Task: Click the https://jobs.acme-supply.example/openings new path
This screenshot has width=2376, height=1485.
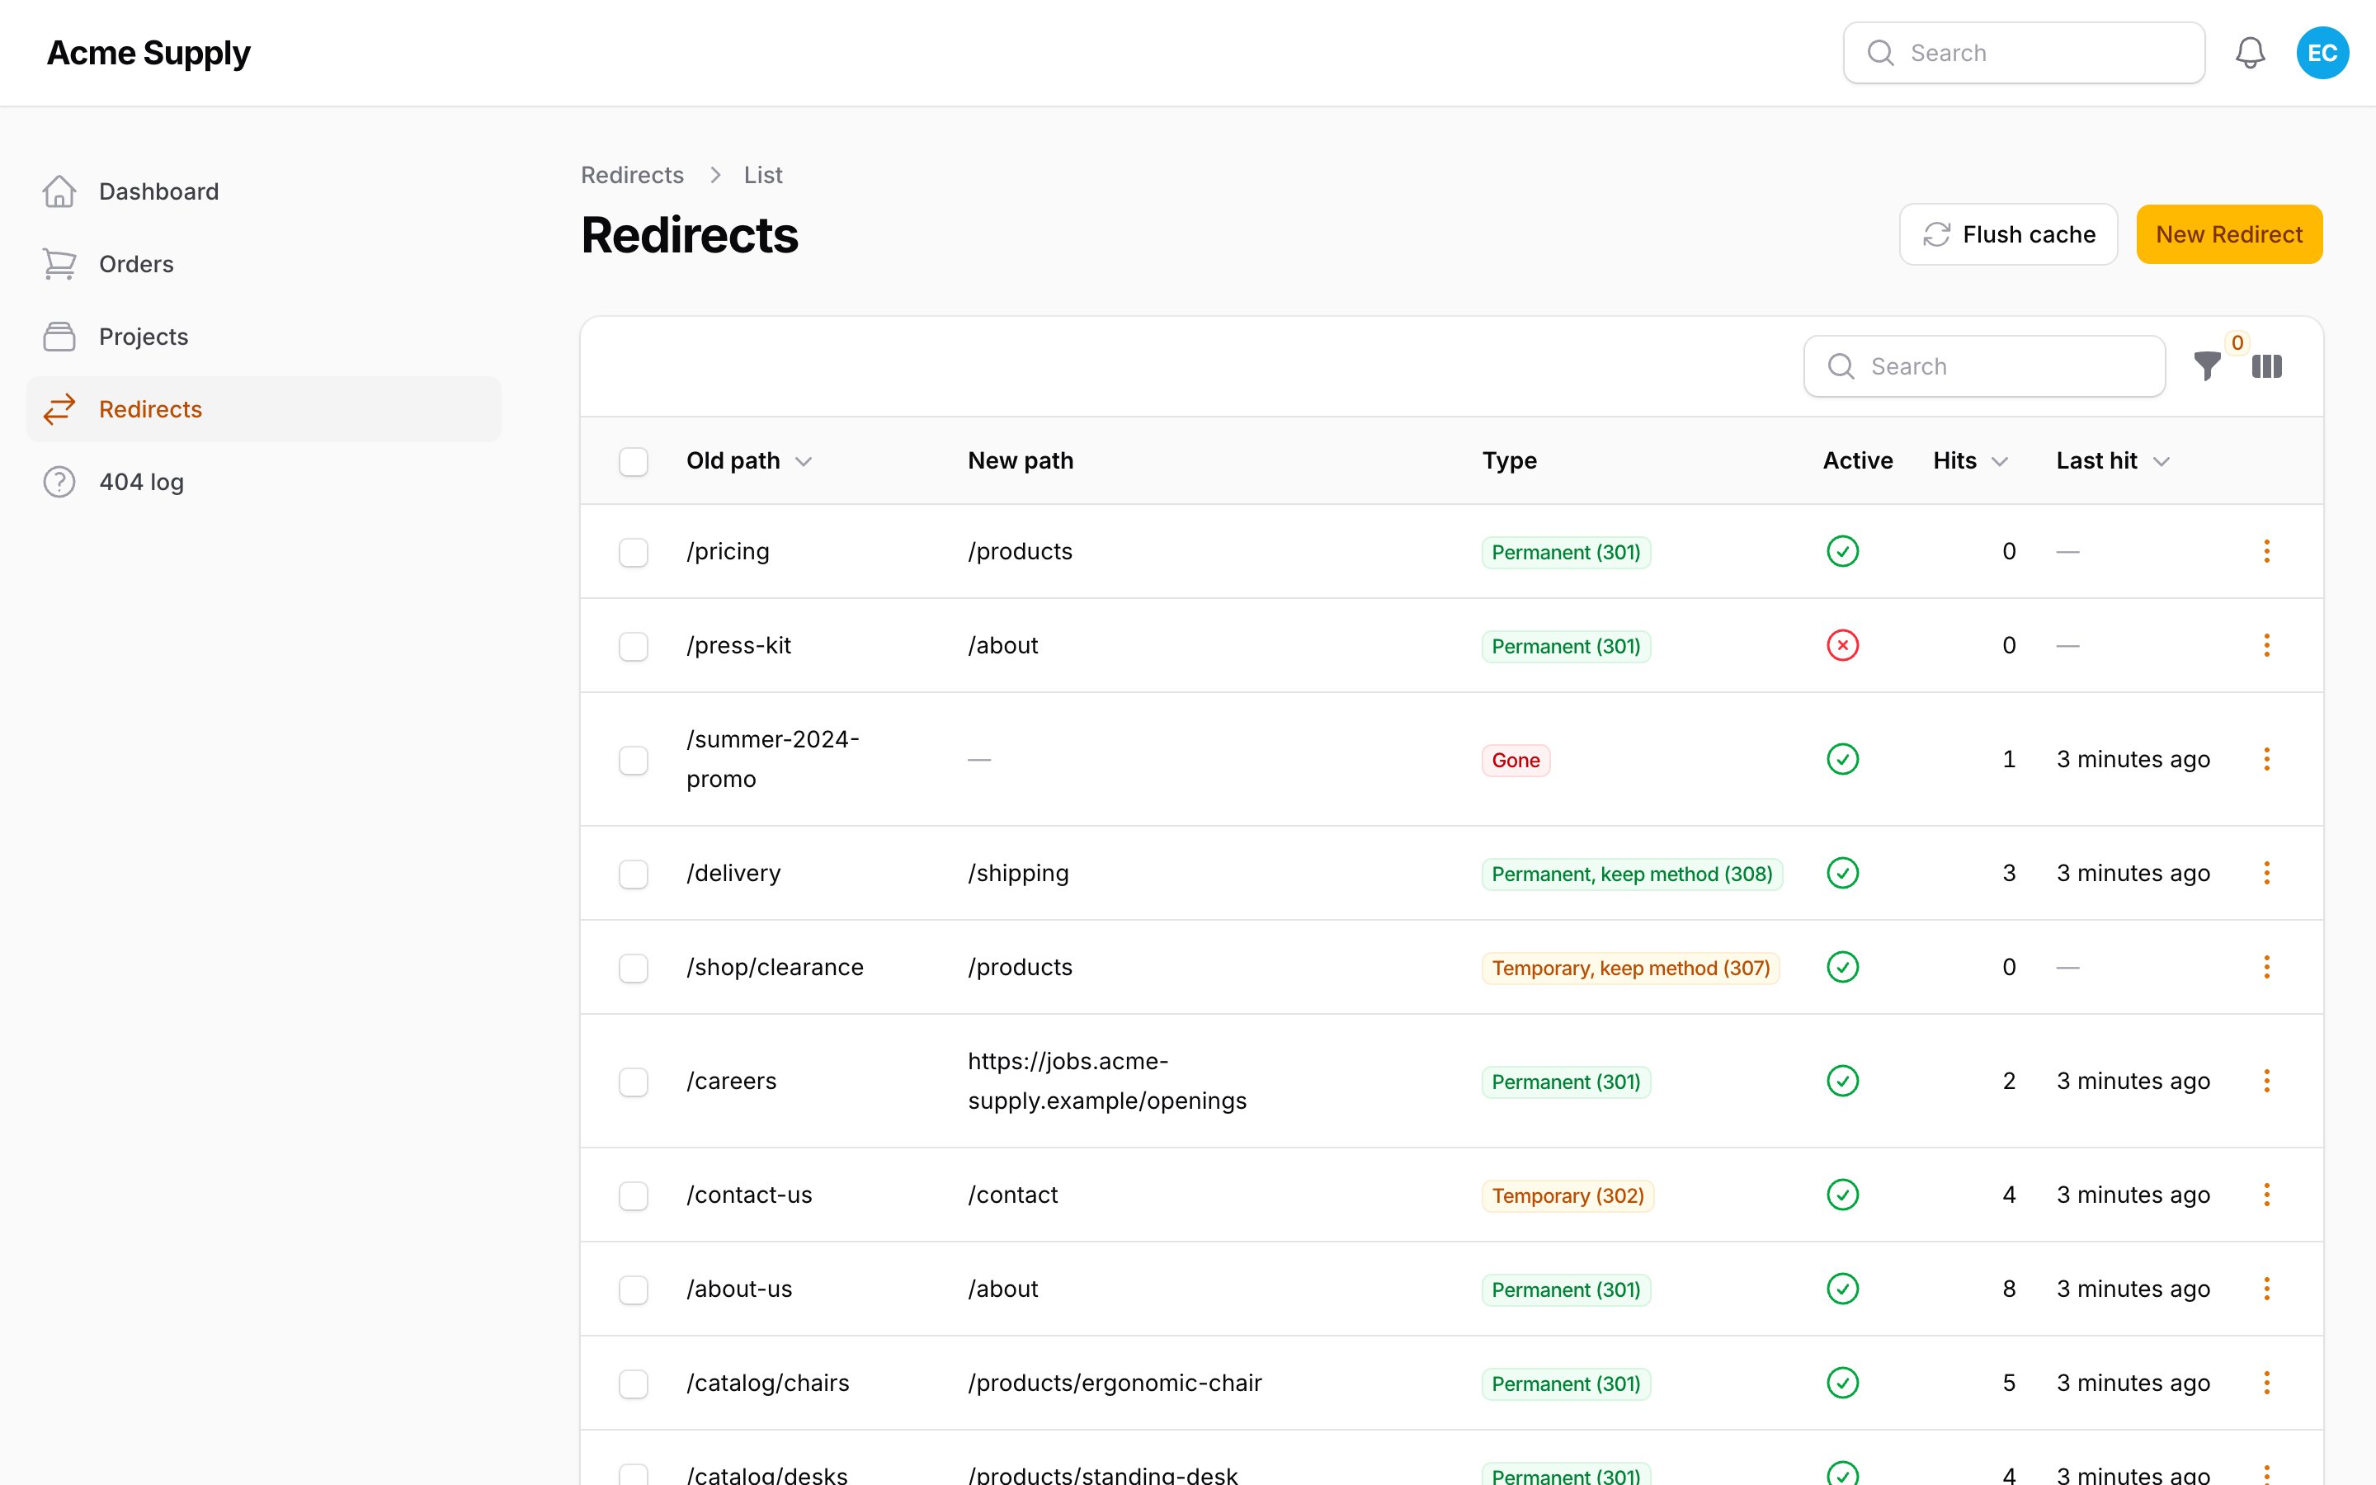Action: [x=1106, y=1082]
